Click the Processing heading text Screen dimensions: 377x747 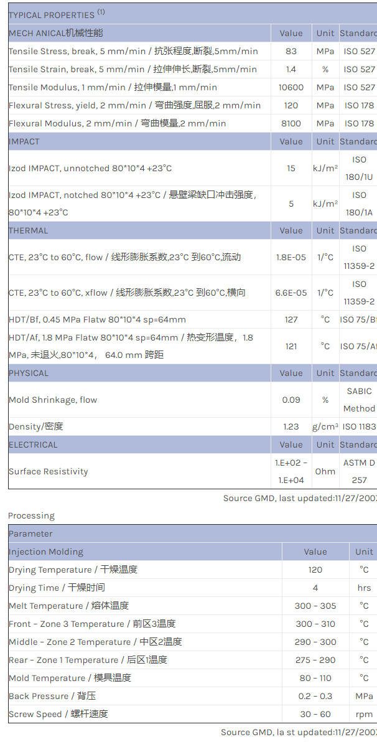tap(31, 515)
